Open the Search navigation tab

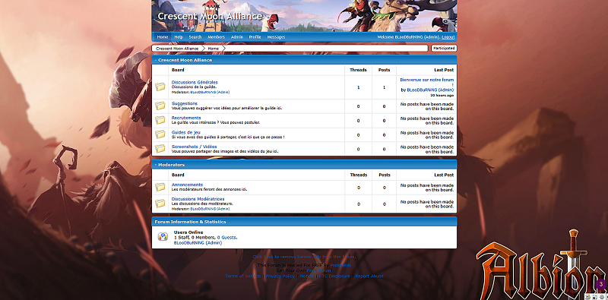(195, 37)
